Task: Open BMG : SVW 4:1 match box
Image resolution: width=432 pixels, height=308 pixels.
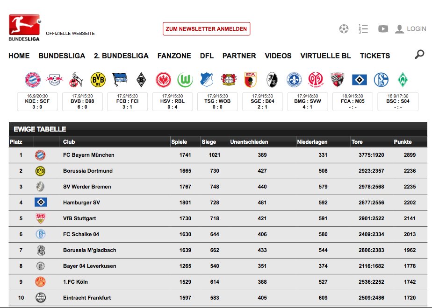Action: tap(308, 101)
